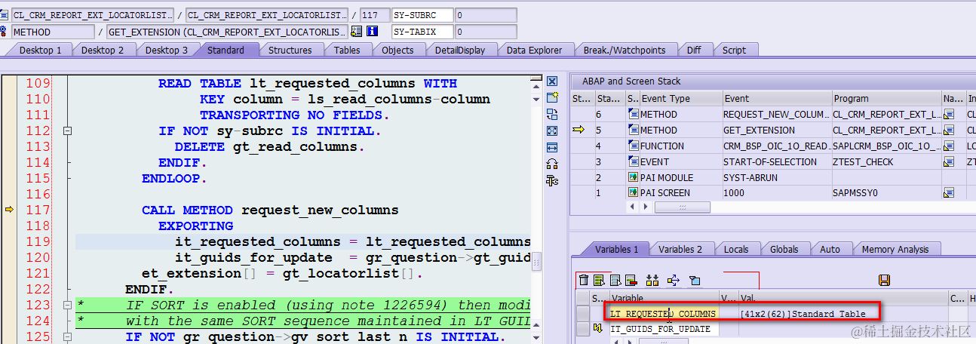
Task: Select LT_REQUESTED_COLUMNS variable cell
Action: [663, 313]
